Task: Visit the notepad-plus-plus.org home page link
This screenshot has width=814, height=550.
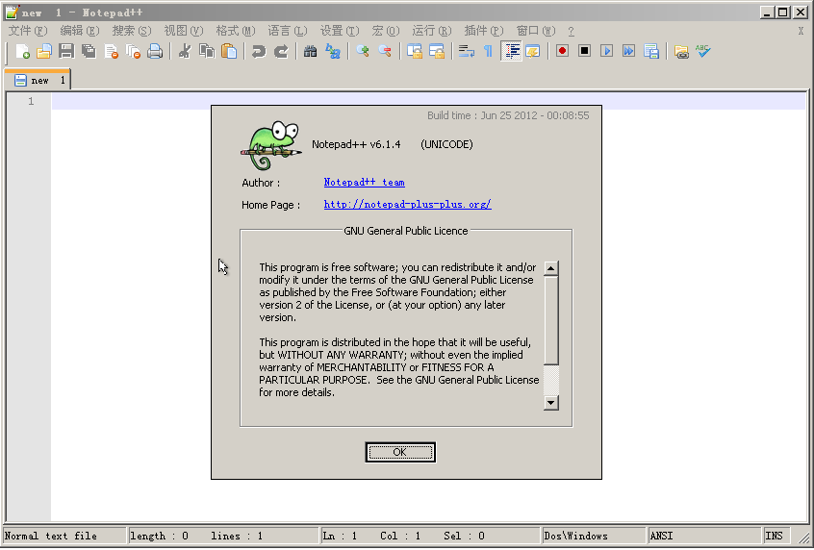Action: click(x=408, y=205)
